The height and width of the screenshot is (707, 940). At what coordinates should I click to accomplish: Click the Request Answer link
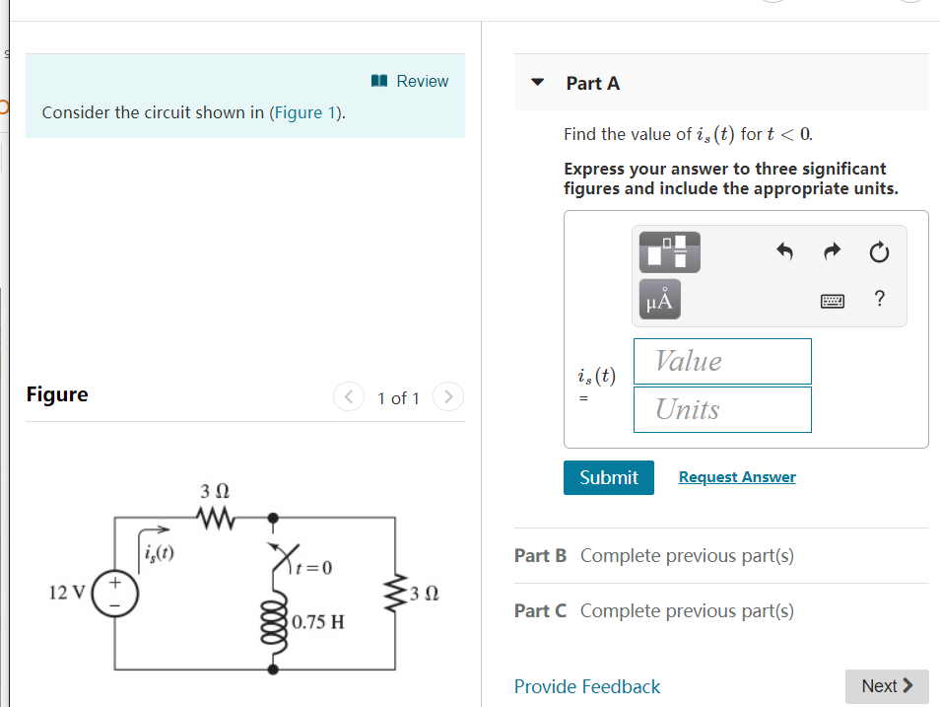[x=736, y=476]
